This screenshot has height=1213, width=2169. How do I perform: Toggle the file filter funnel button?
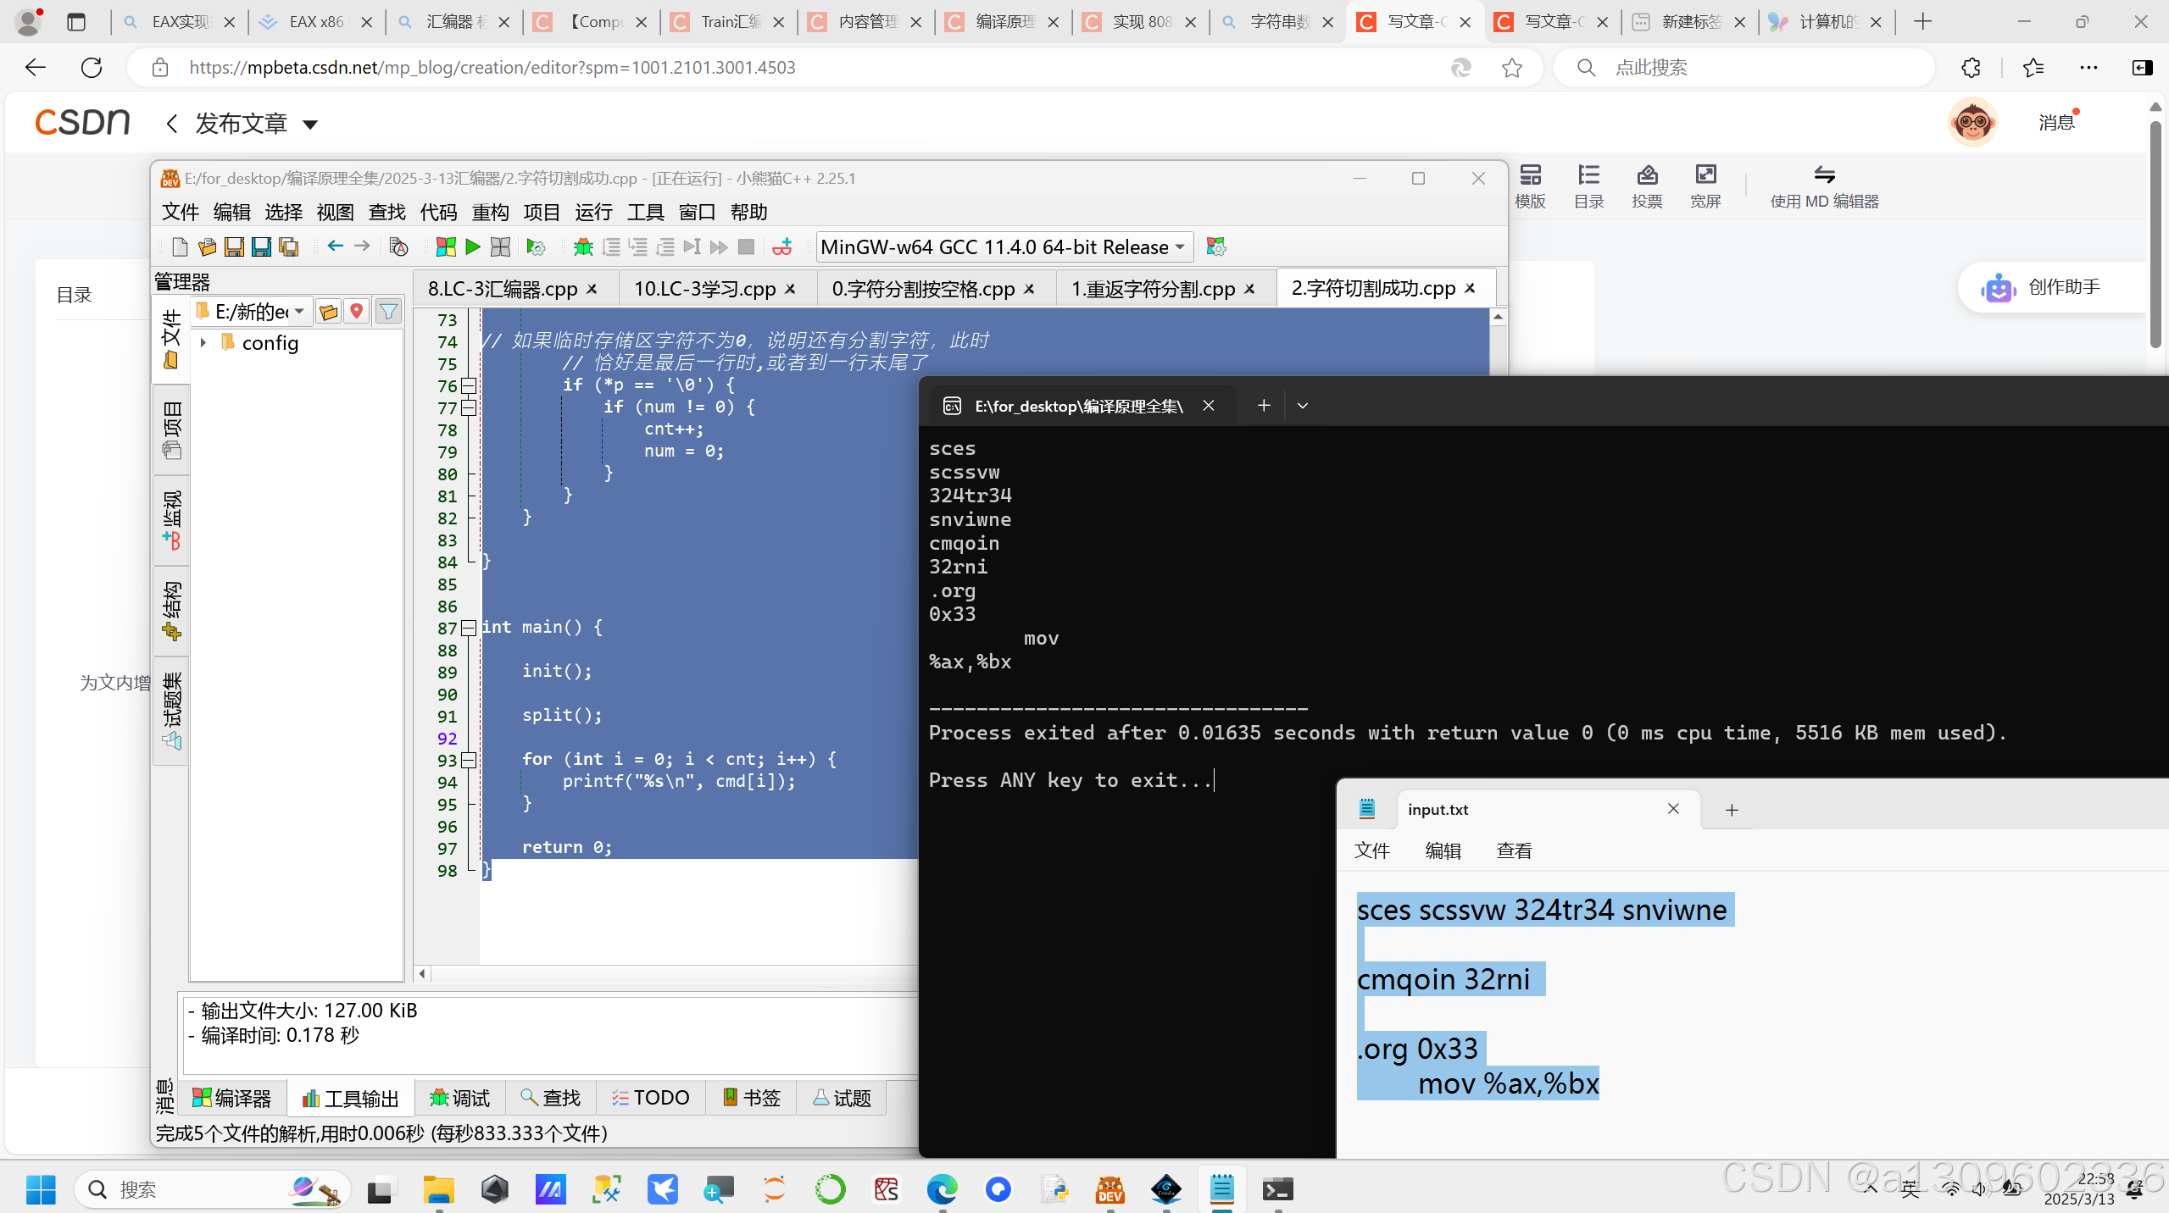pyautogui.click(x=388, y=312)
